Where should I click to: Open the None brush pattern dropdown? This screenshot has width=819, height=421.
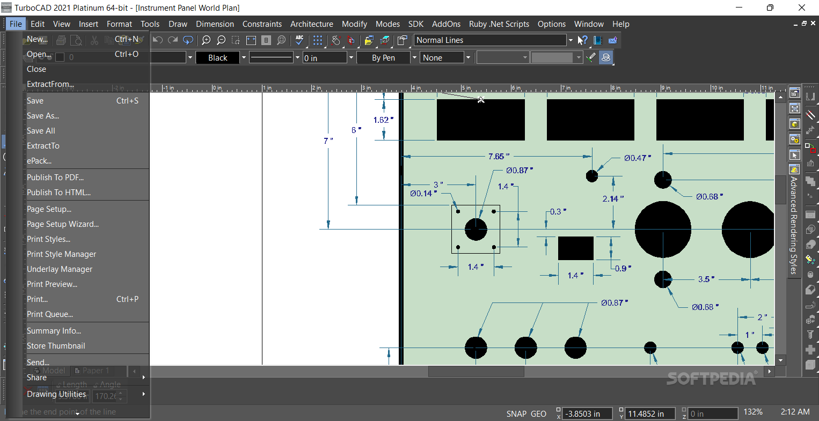468,57
